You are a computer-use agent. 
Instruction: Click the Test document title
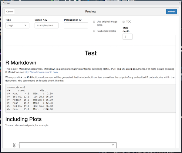coord(91,53)
